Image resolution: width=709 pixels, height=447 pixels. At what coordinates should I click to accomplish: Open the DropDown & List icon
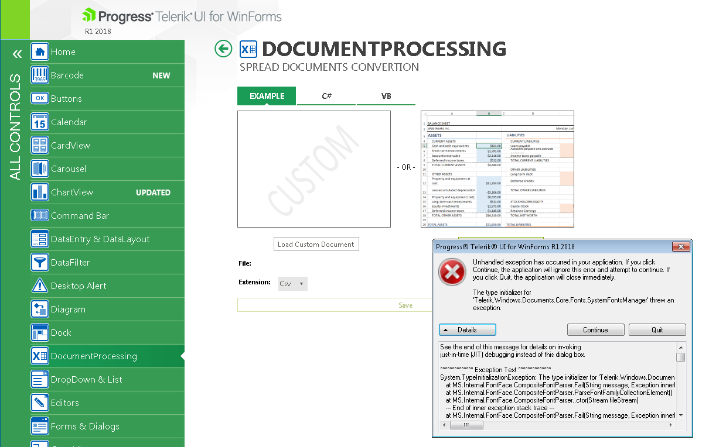(x=40, y=379)
